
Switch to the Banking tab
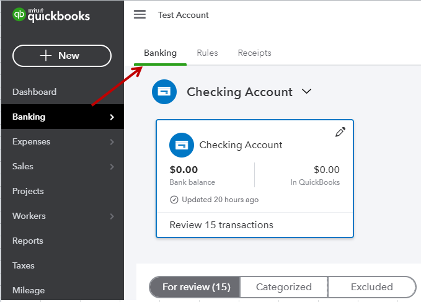click(x=161, y=53)
